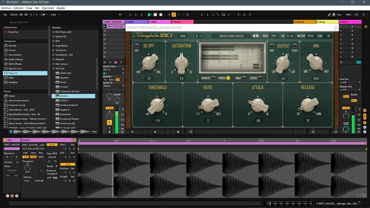The image size is (370, 208).
Task: Set Monitor to Off on track 1
Action: [x=117, y=80]
